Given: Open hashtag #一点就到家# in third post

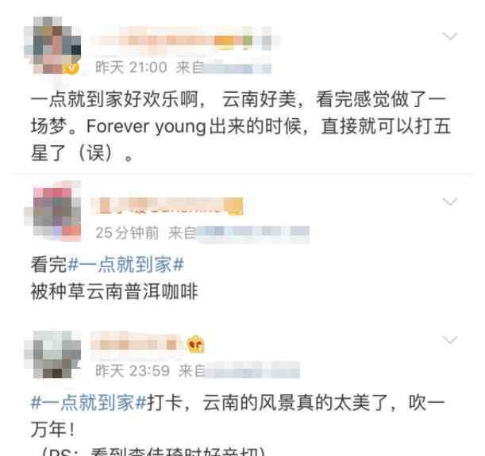Looking at the screenshot, I should [88, 403].
